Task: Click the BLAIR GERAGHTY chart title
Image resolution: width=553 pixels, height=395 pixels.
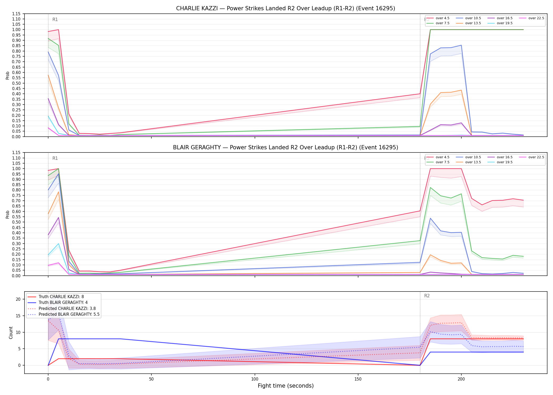Action: pos(285,147)
